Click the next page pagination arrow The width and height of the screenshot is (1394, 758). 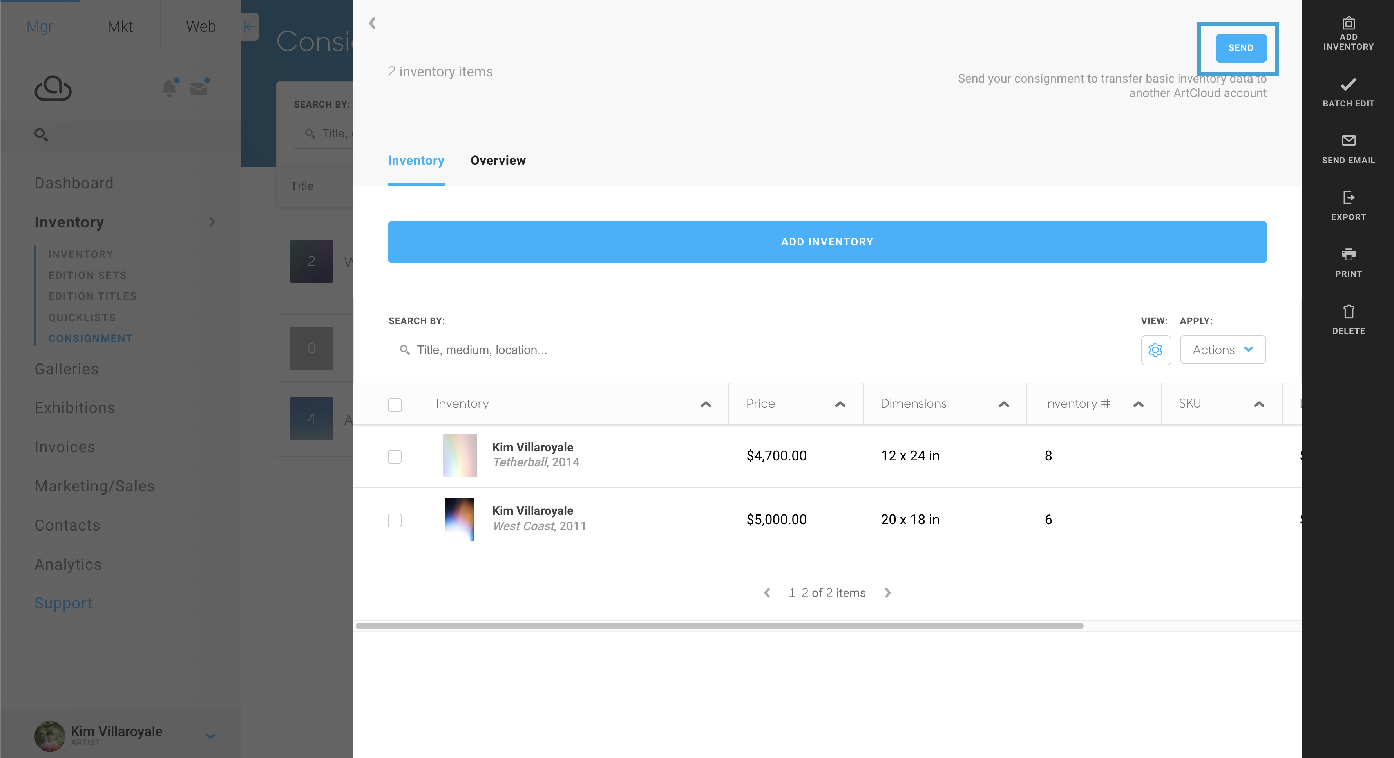click(887, 592)
